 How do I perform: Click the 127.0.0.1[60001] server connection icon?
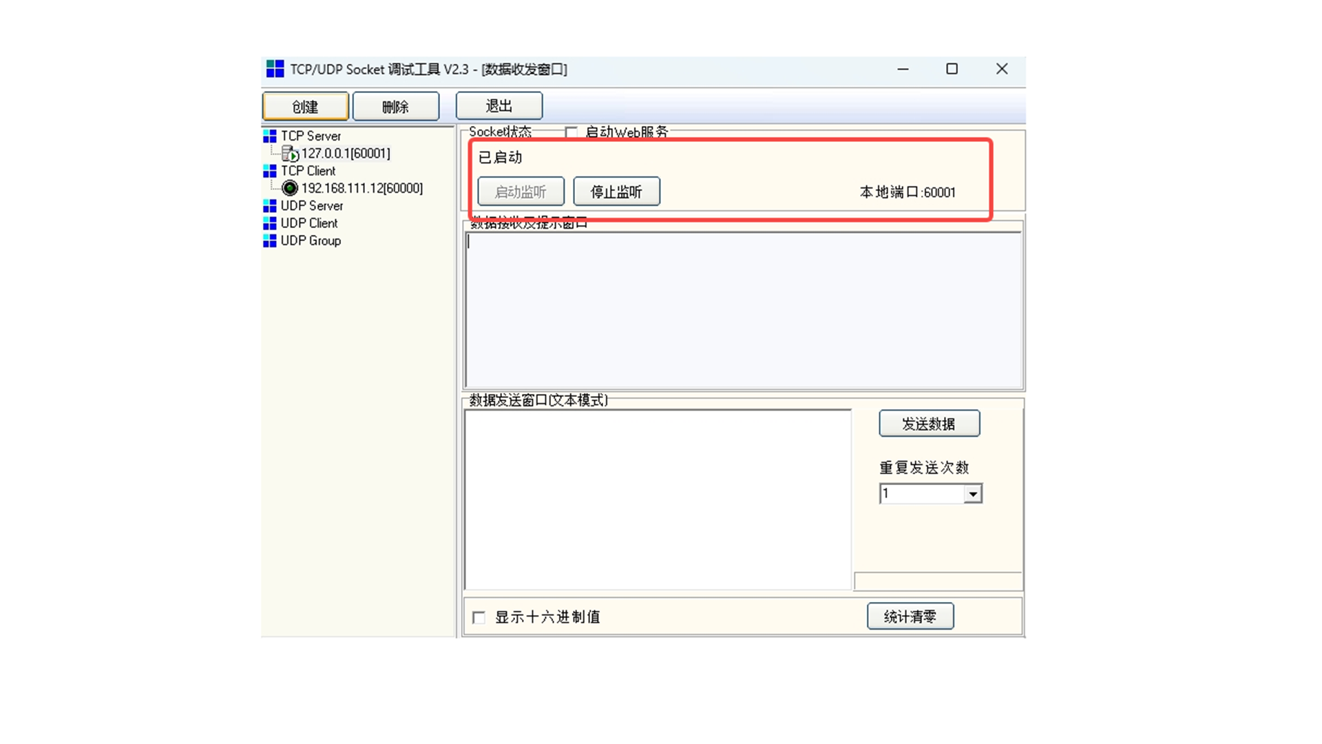[x=290, y=154]
